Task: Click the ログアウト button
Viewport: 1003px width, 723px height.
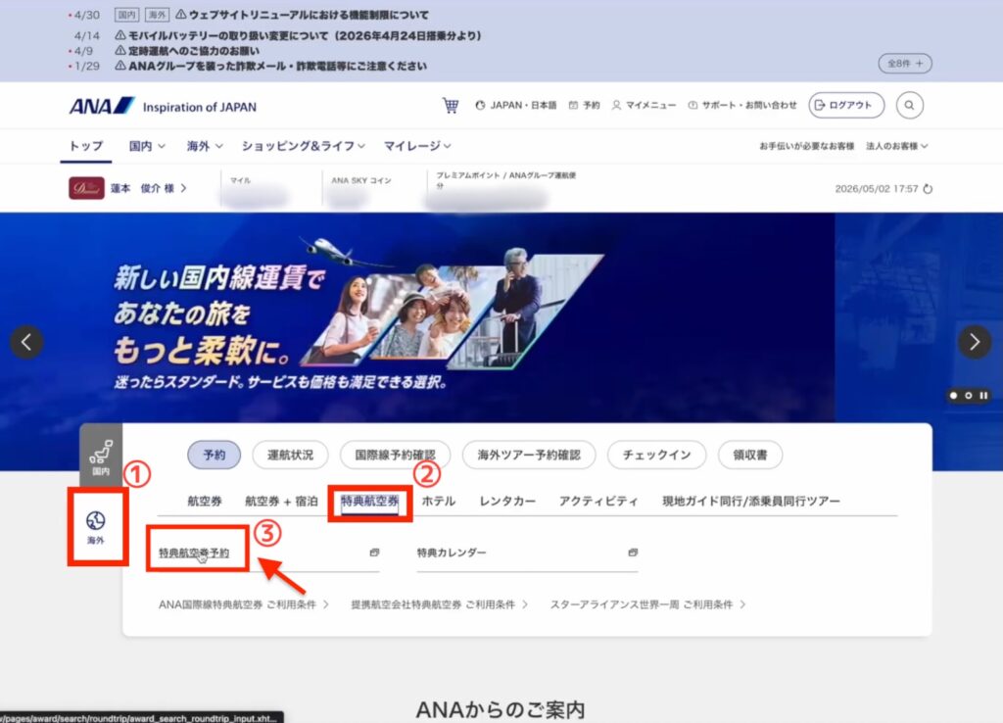Action: coord(846,106)
